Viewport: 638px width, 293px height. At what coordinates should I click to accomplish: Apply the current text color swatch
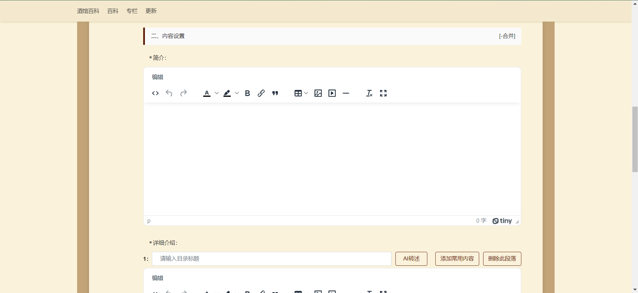(x=207, y=93)
